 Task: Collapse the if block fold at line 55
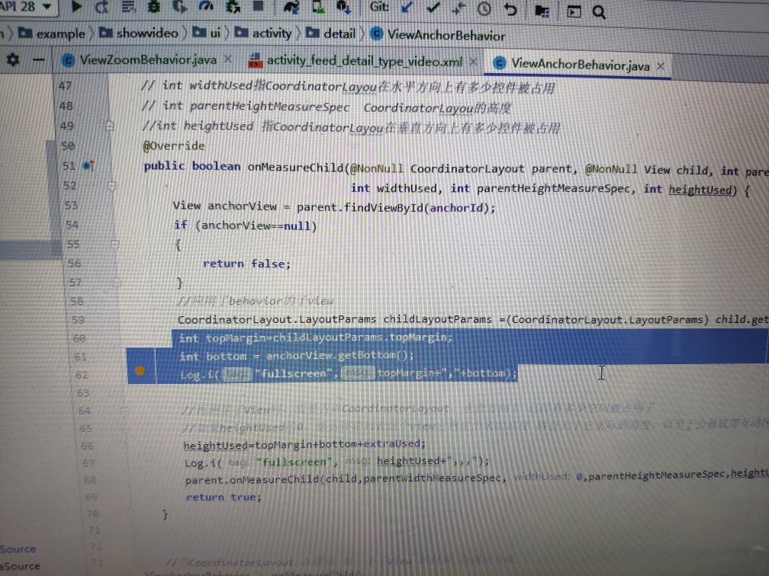(114, 244)
